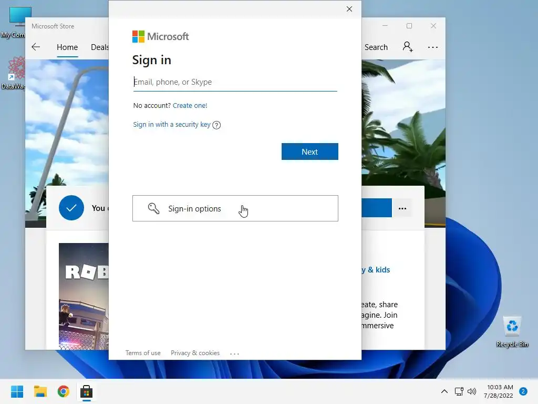Open the Store banner's more options ellipsis button
538x404 pixels.
pos(402,208)
